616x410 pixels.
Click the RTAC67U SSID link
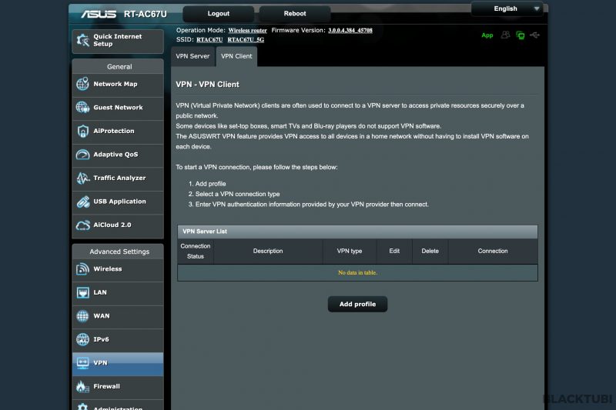point(209,40)
